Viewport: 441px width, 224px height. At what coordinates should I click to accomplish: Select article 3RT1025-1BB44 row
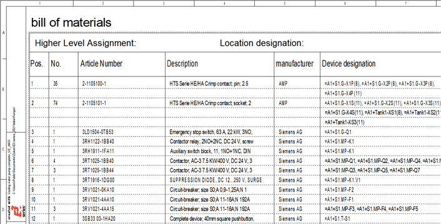coord(235,170)
